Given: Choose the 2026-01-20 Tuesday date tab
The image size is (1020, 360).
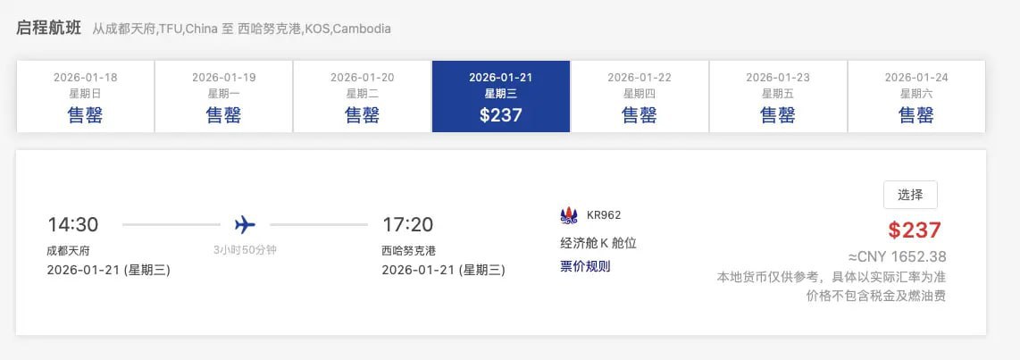Looking at the screenshot, I should 362,96.
